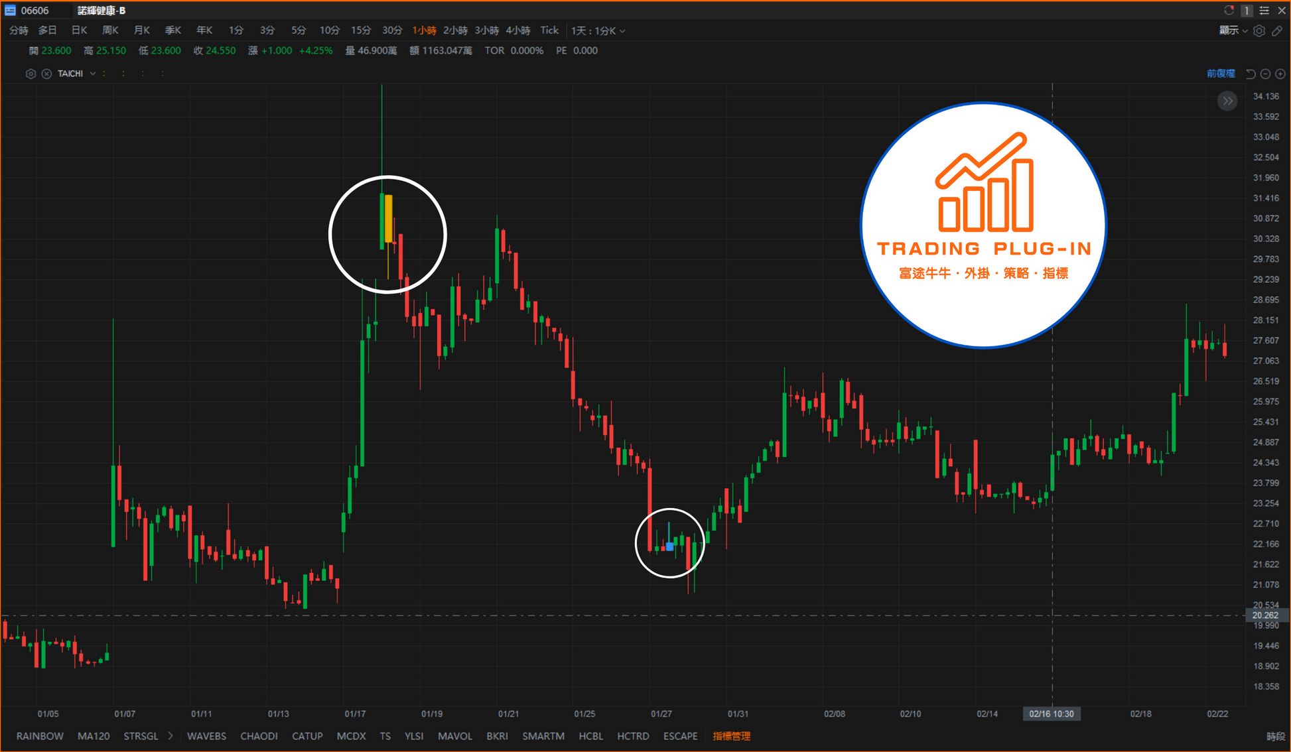The height and width of the screenshot is (752, 1291).
Task: Open the 1天:1分K period dropdown
Action: (598, 31)
